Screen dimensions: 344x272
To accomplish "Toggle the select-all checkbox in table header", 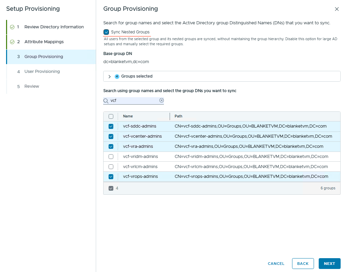I will point(111,116).
